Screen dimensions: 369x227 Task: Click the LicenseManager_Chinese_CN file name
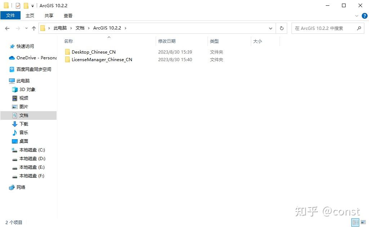pyautogui.click(x=102, y=60)
